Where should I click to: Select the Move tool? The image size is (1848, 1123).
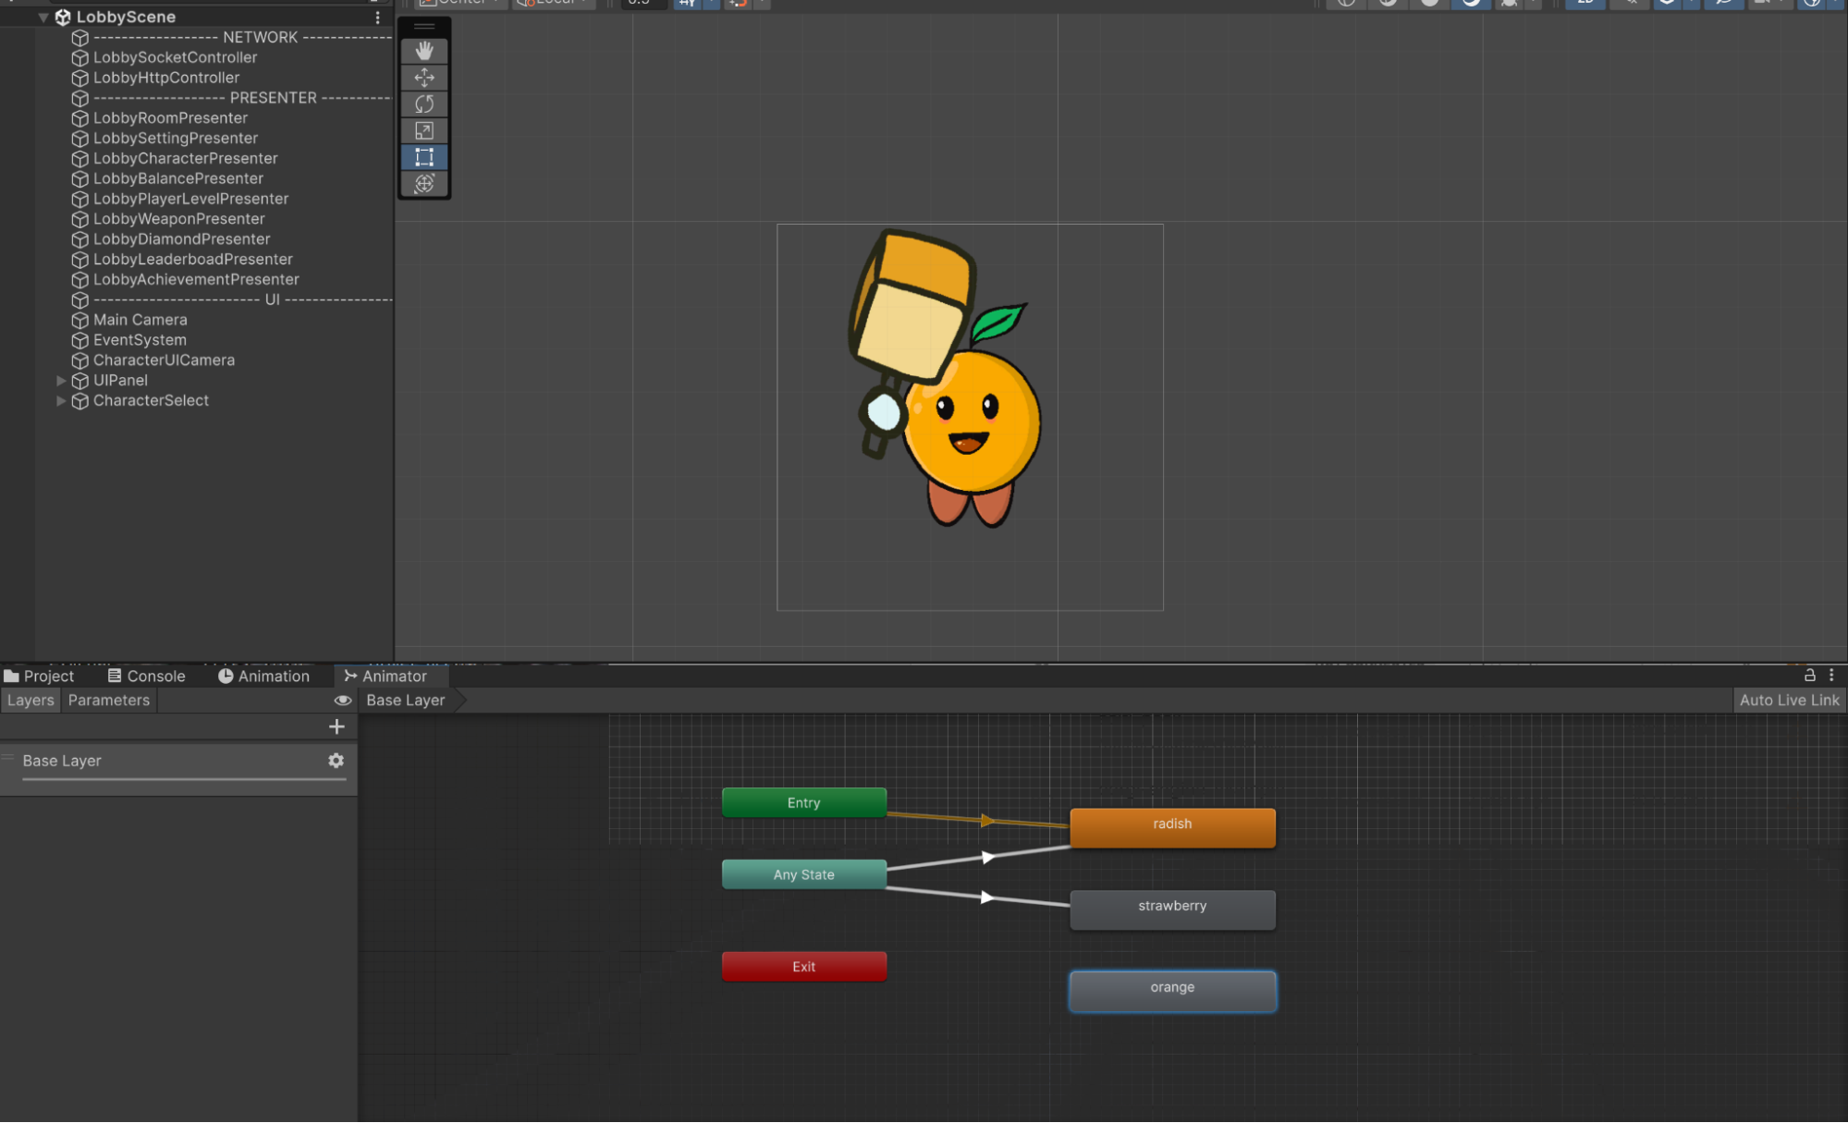click(424, 78)
